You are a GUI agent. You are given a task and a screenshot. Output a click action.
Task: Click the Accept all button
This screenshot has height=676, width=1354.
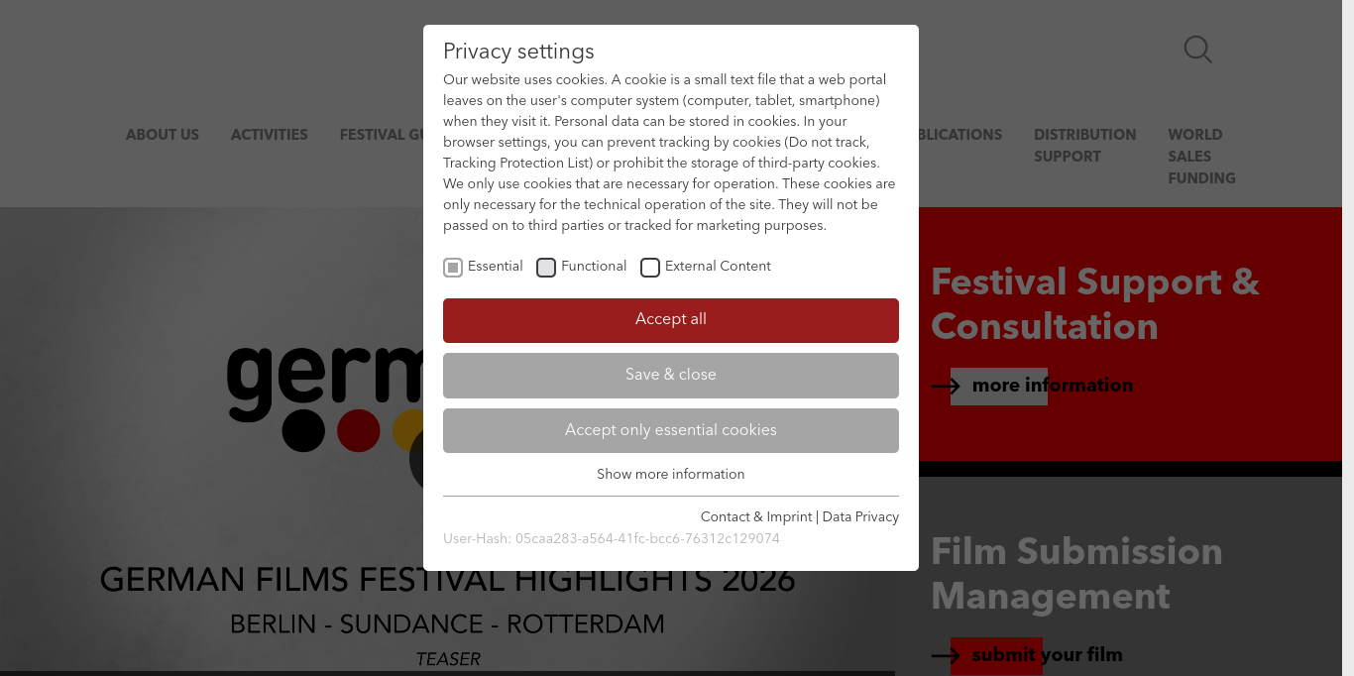671,320
